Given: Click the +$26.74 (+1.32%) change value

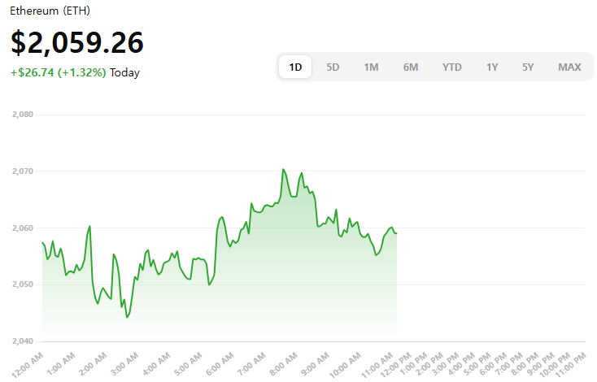Looking at the screenshot, I should (x=58, y=72).
